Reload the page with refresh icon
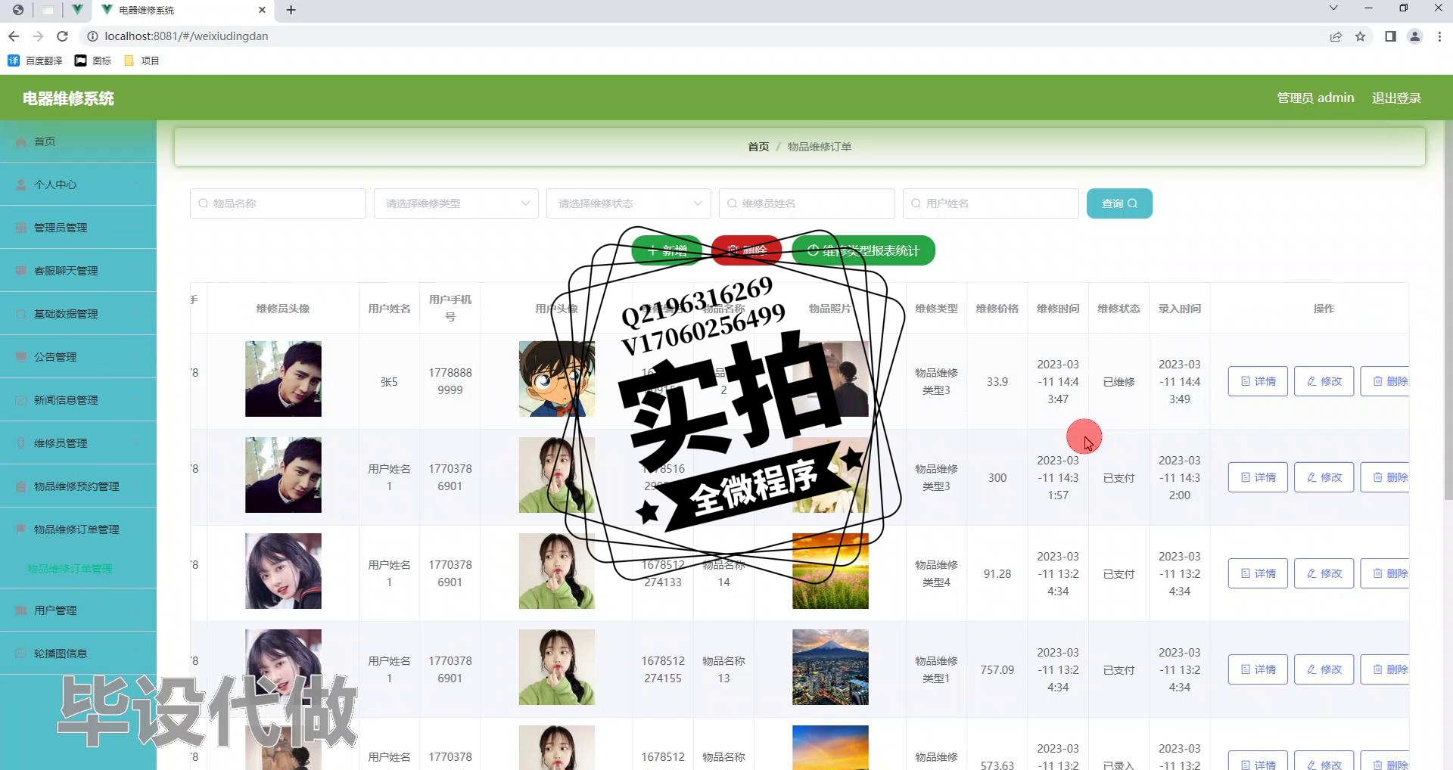This screenshot has height=770, width=1453. click(x=63, y=36)
